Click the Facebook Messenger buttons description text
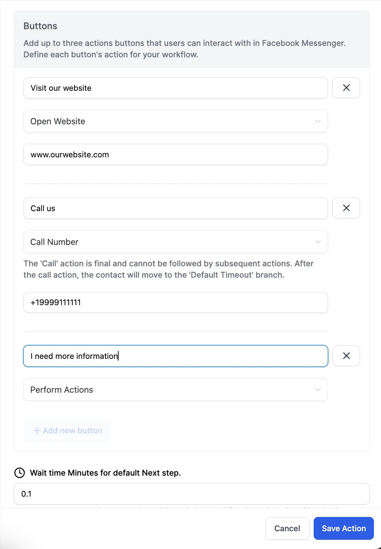 pos(184,49)
